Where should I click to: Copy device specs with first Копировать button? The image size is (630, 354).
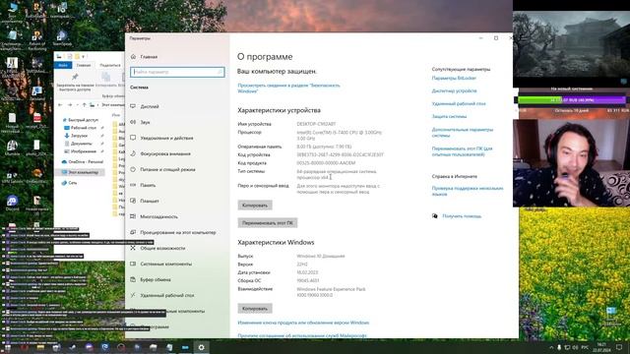tap(255, 206)
